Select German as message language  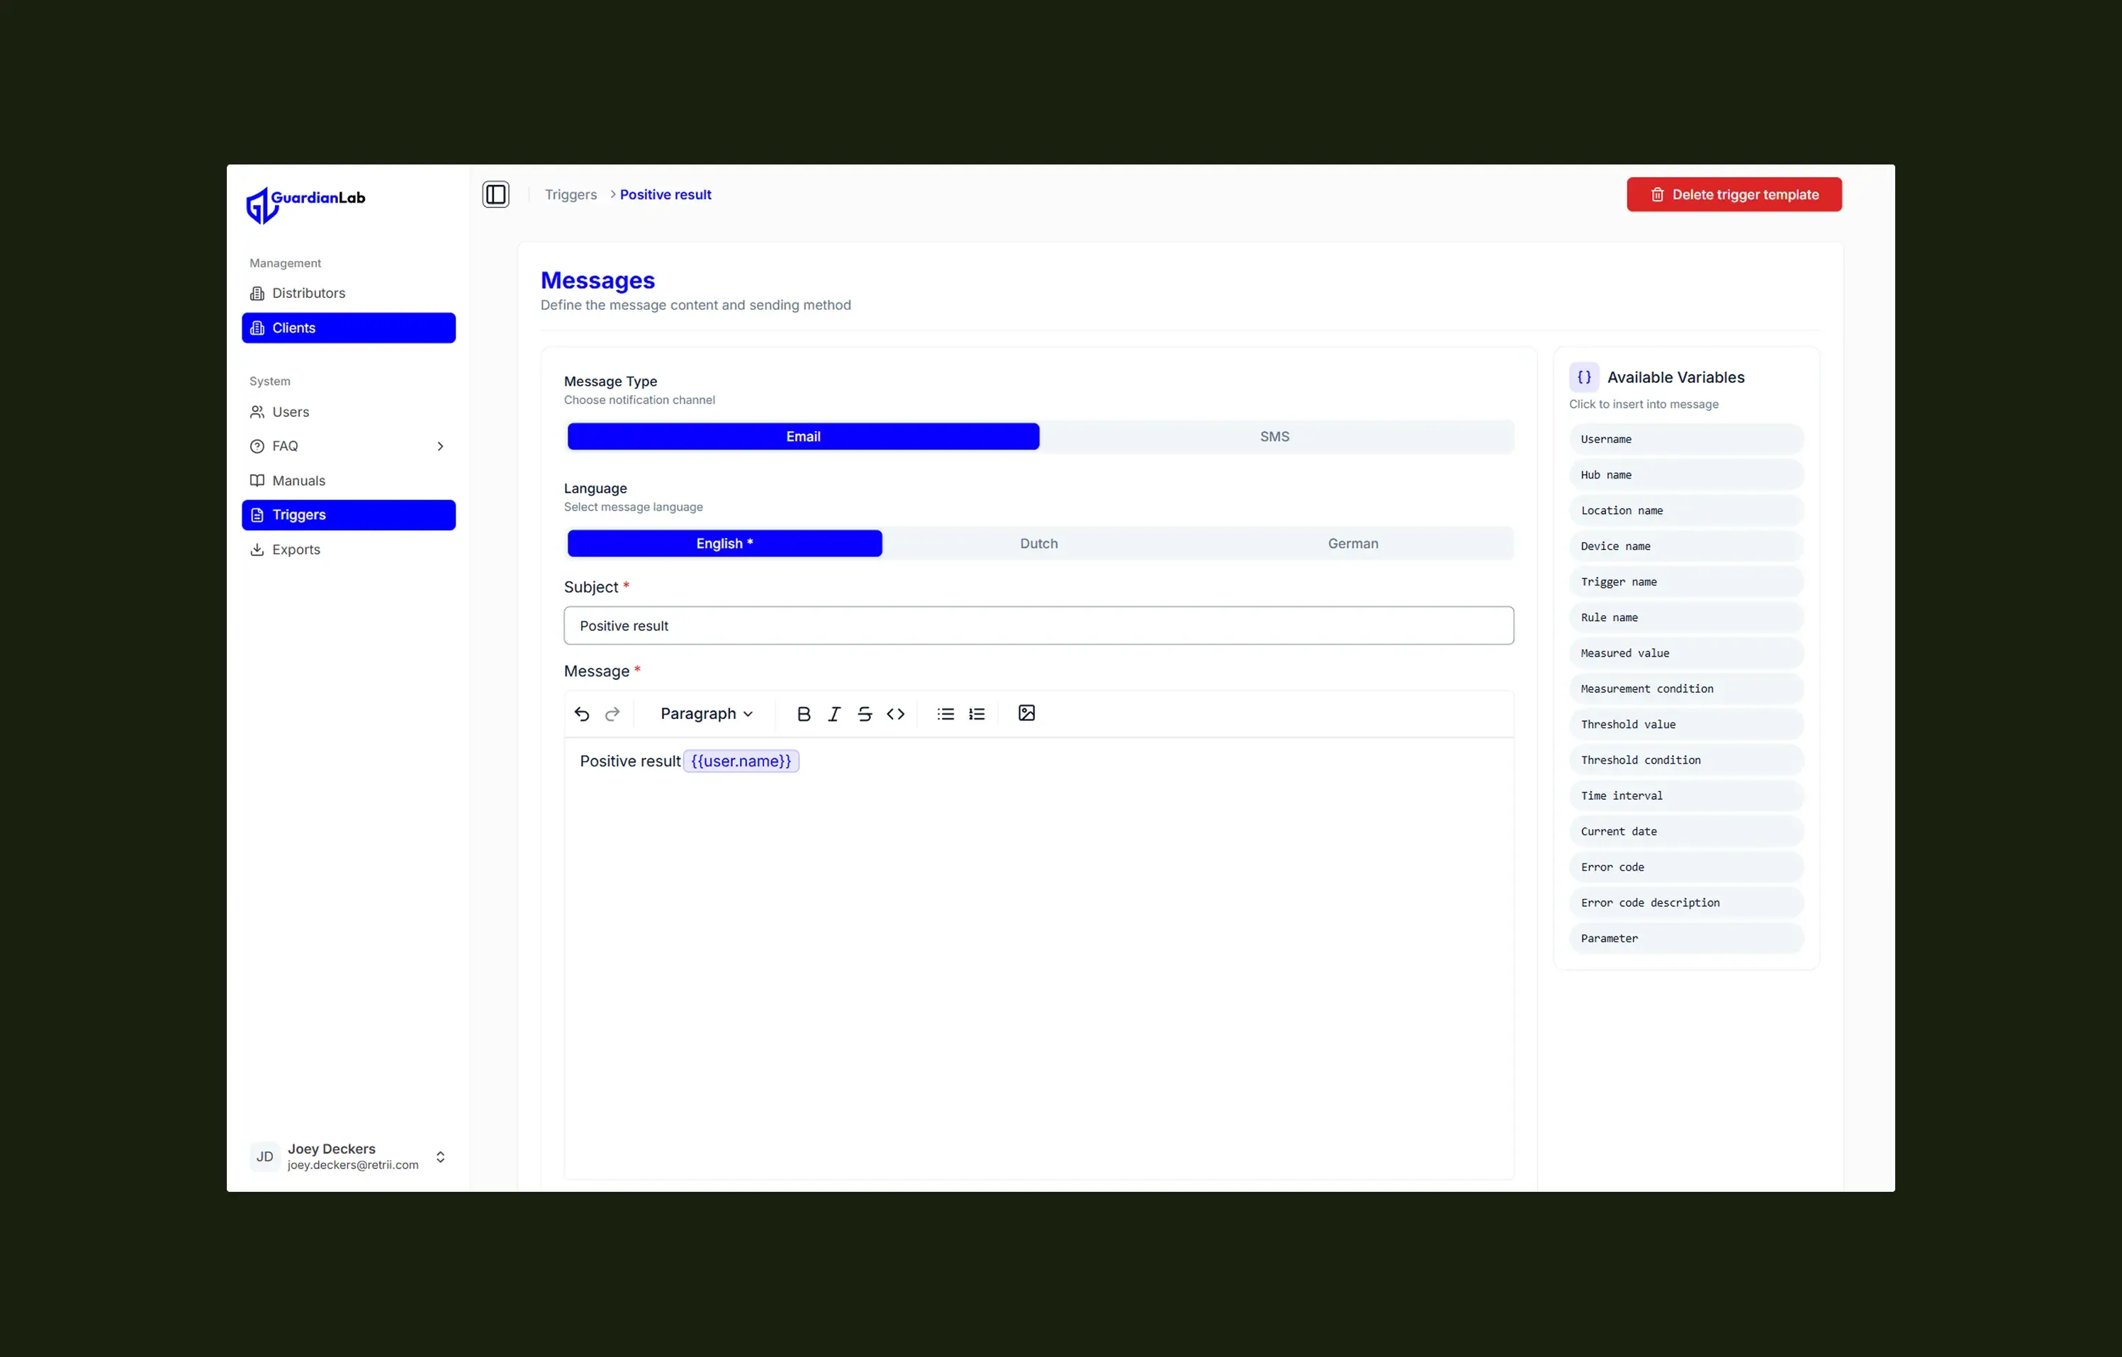(1353, 543)
